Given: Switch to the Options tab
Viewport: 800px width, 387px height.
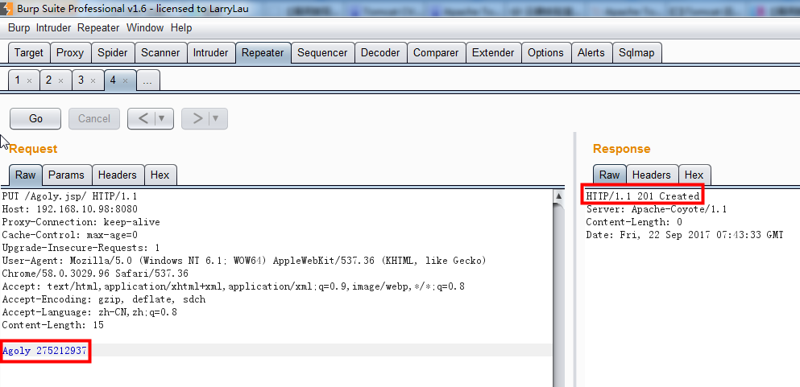Looking at the screenshot, I should [545, 53].
